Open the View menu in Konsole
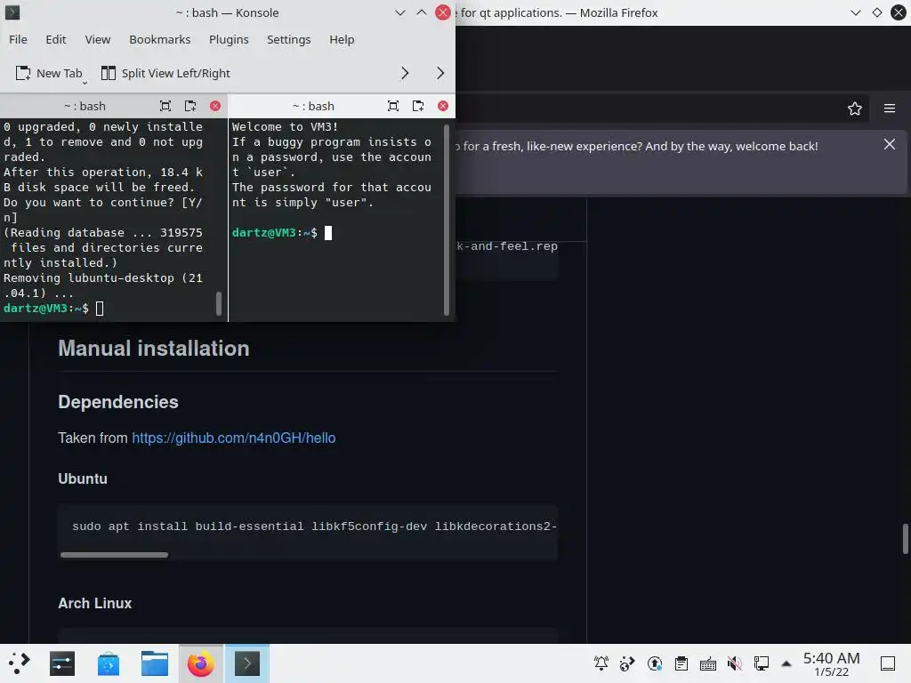 point(98,39)
